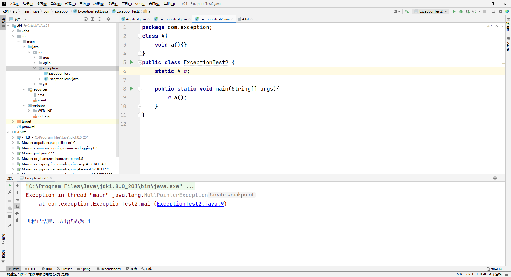This screenshot has height=277, width=511.
Task: Hide the Run panel with its minus icon
Action: [x=502, y=178]
